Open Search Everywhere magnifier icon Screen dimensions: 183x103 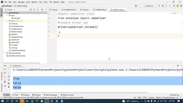pyautogui.click(x=174, y=6)
